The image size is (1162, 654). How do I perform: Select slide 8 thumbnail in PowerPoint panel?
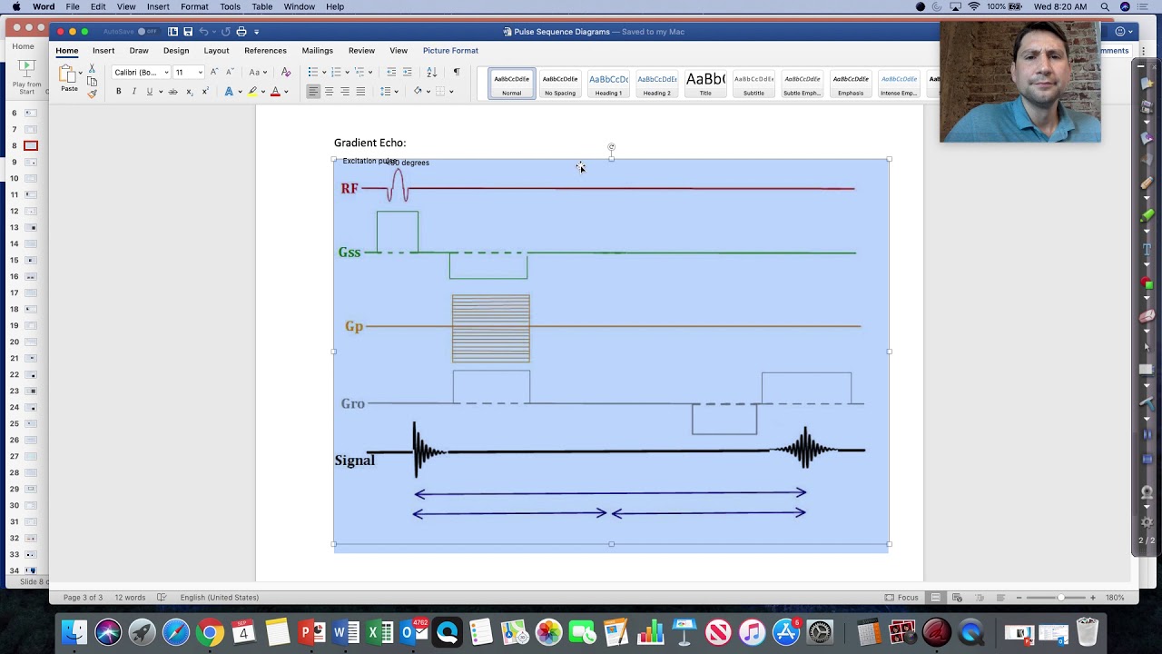[x=31, y=145]
